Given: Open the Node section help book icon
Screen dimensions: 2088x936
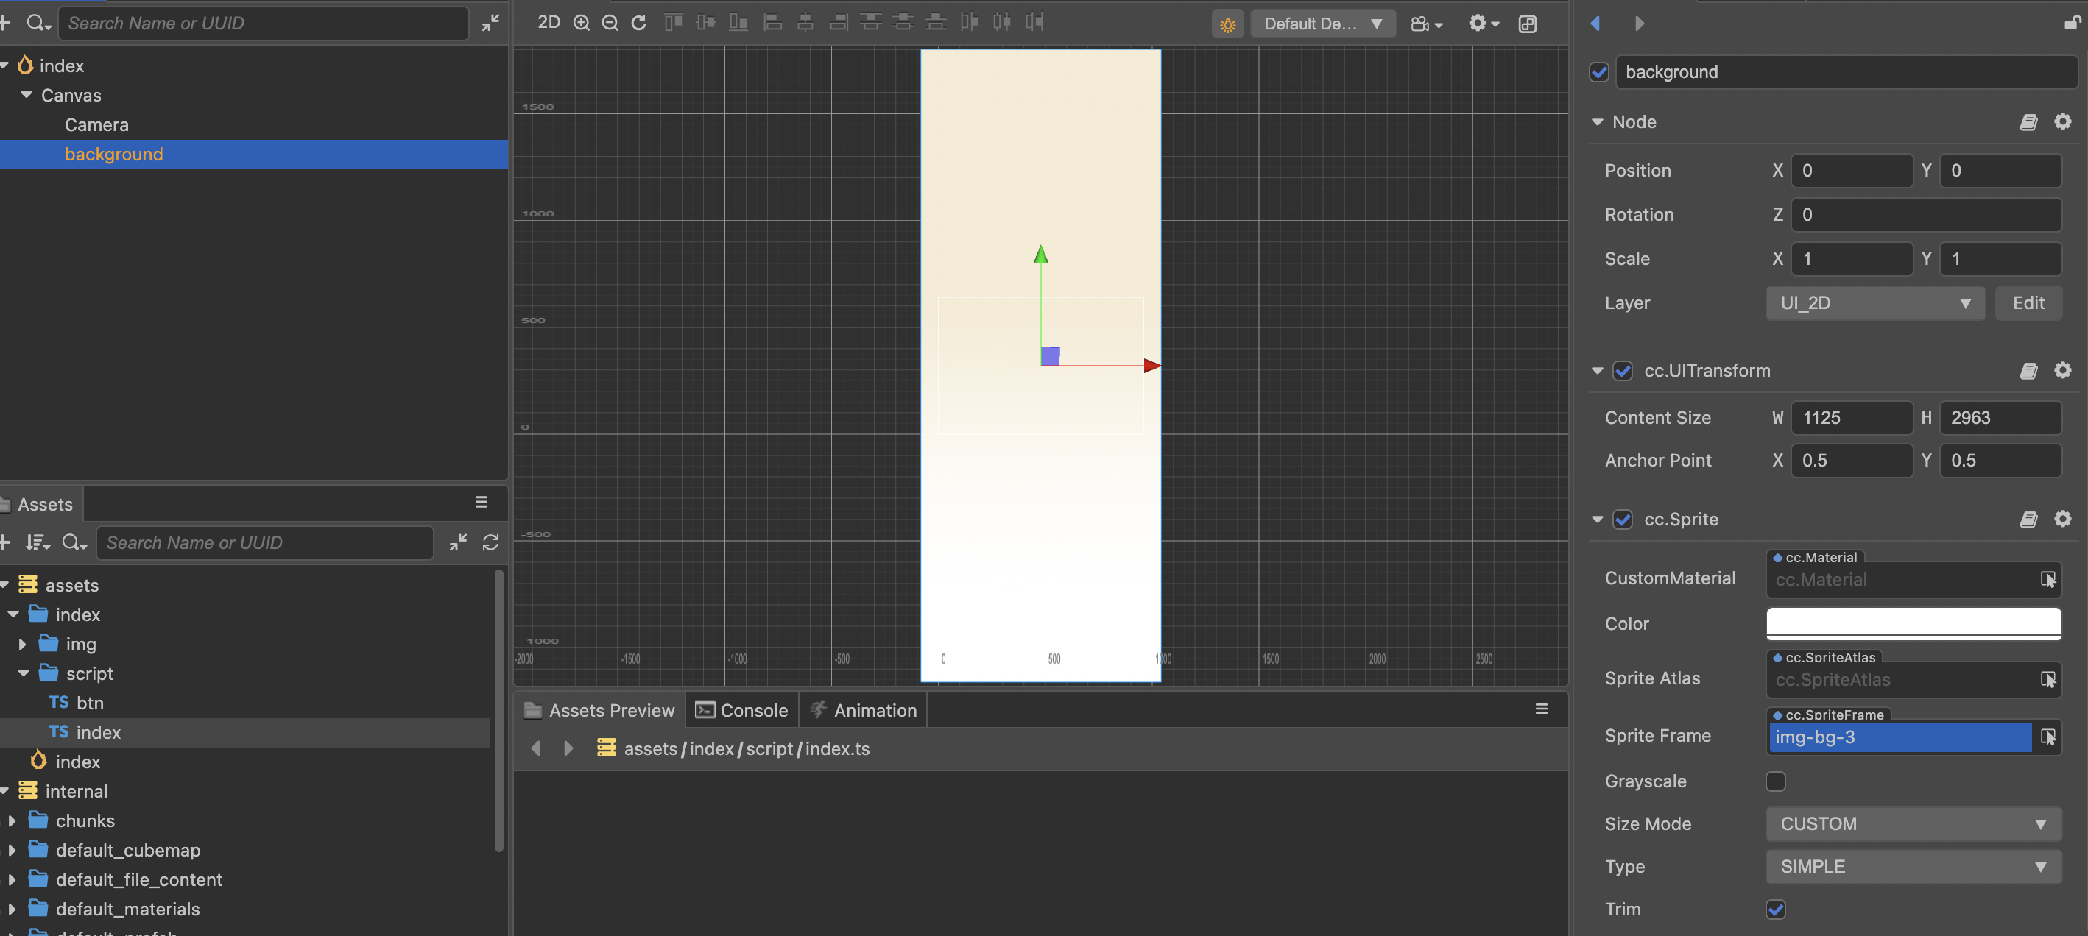Looking at the screenshot, I should [x=2028, y=121].
